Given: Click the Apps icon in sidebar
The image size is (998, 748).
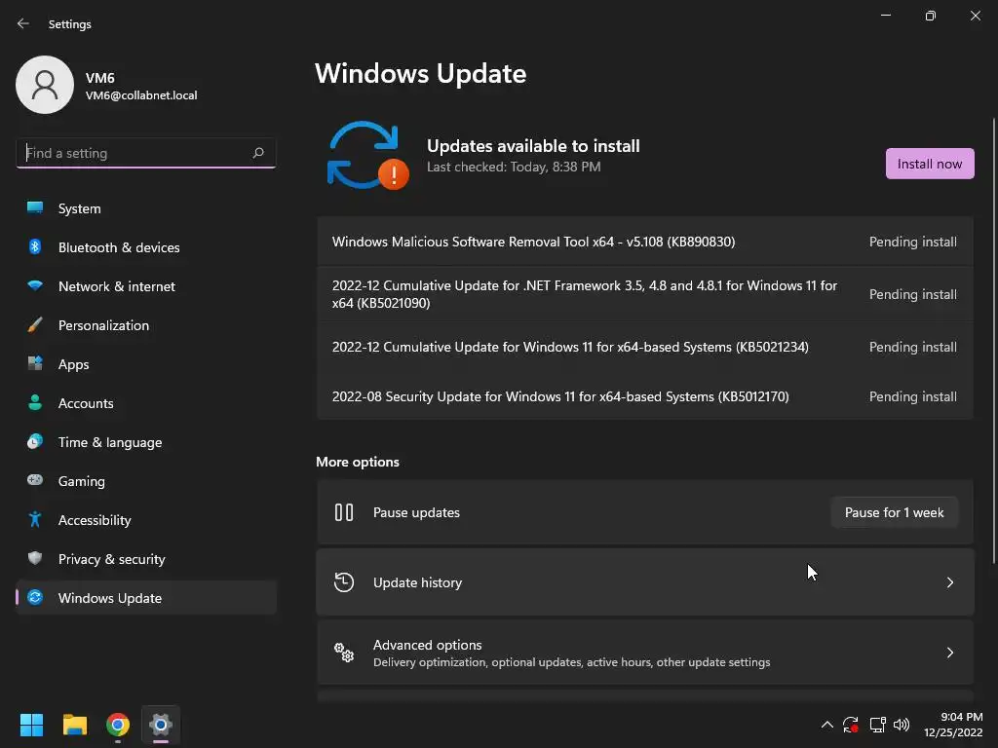Looking at the screenshot, I should click(x=35, y=364).
